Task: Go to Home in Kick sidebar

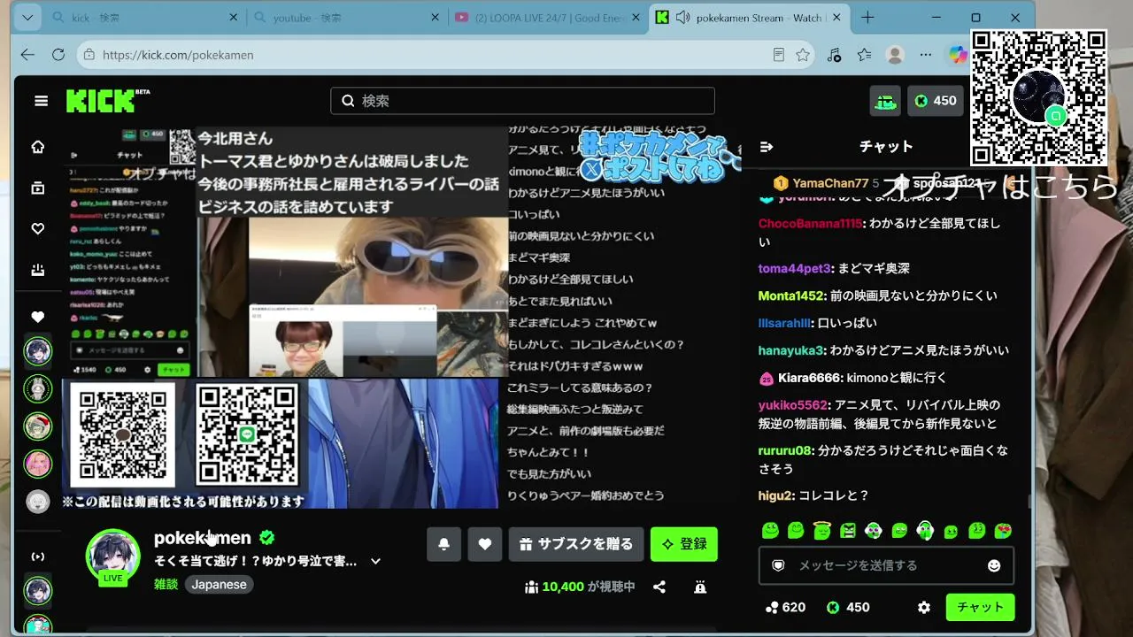Action: click(x=38, y=147)
